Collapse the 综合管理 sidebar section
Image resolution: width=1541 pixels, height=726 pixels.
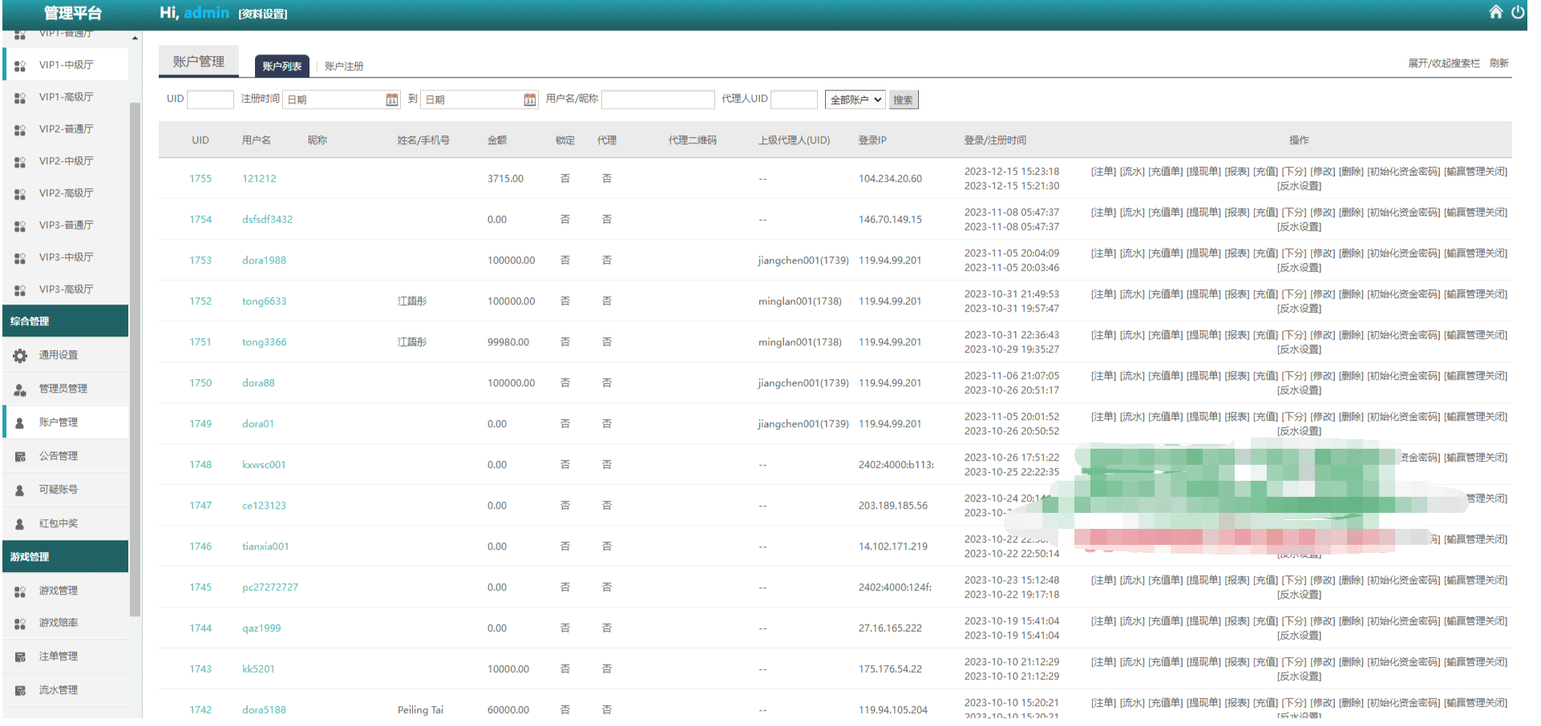[65, 321]
